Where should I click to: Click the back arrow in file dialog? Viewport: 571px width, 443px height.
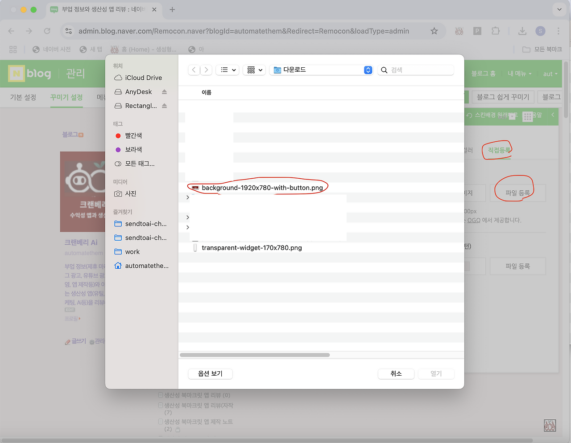[x=194, y=70]
